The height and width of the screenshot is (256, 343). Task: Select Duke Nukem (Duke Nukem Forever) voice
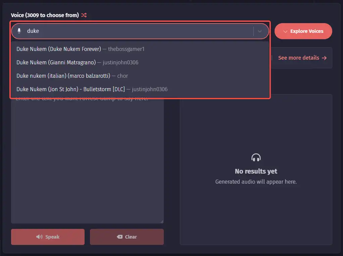140,49
